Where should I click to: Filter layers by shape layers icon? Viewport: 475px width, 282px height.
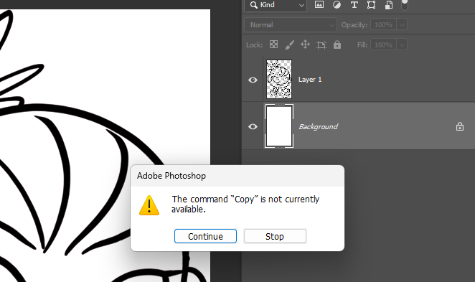[x=371, y=5]
